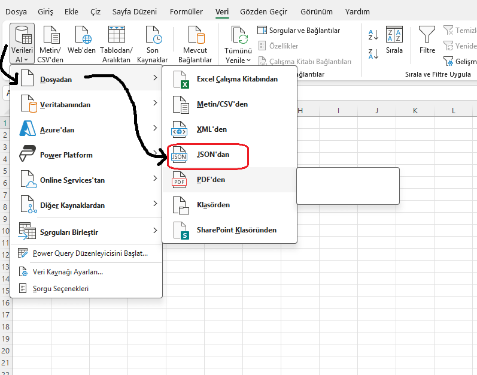
Task: Switch to the Gözden Geçir tab
Action: 263,11
